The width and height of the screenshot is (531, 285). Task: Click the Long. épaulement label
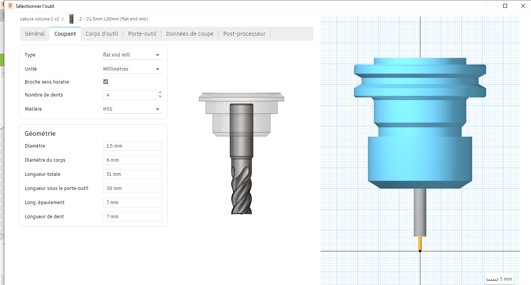[x=45, y=203]
